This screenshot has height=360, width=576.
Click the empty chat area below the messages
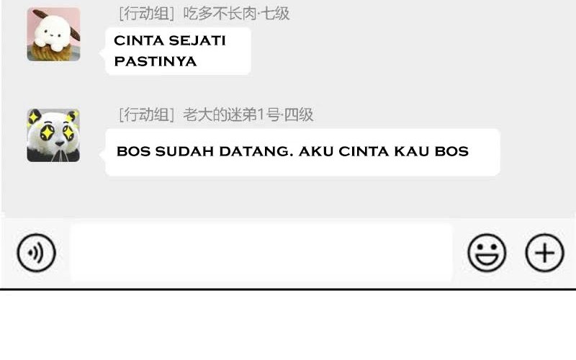pos(288,197)
